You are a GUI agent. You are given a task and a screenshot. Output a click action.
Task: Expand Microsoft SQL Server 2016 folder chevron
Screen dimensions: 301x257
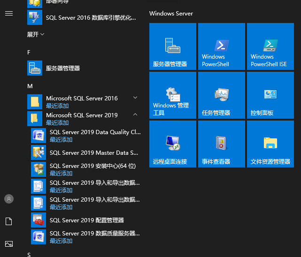pyautogui.click(x=135, y=98)
